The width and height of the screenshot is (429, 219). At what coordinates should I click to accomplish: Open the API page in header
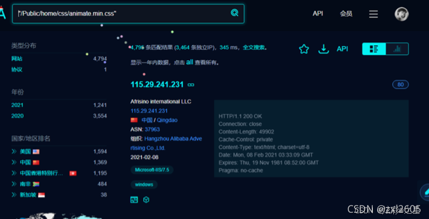tap(318, 14)
